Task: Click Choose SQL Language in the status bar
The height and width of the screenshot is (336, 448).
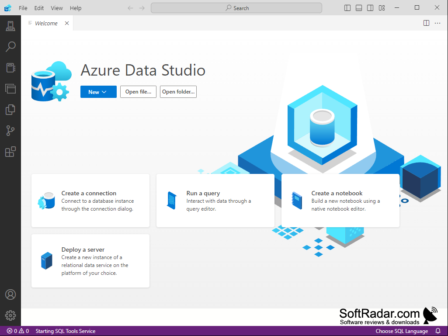Action: [x=402, y=331]
